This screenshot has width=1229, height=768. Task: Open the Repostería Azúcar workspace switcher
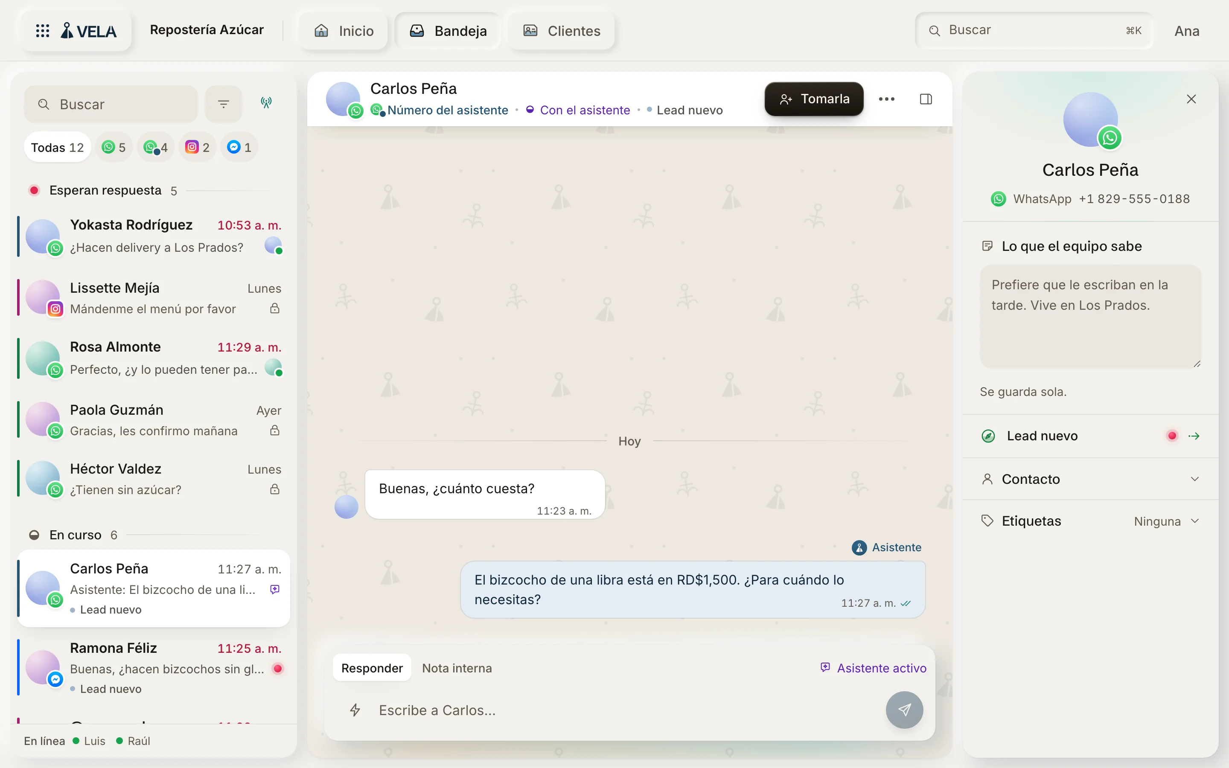[207, 30]
